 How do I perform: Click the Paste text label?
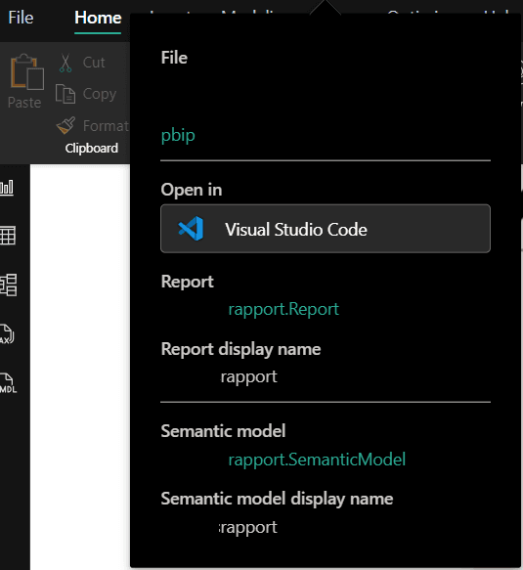(x=24, y=103)
